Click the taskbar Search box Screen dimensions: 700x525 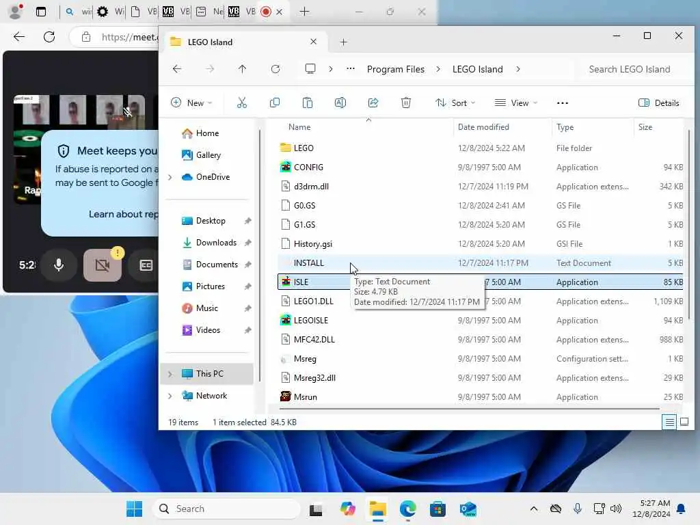227,509
